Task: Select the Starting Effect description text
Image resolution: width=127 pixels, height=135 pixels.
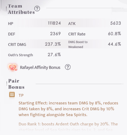Action: [x=68, y=109]
